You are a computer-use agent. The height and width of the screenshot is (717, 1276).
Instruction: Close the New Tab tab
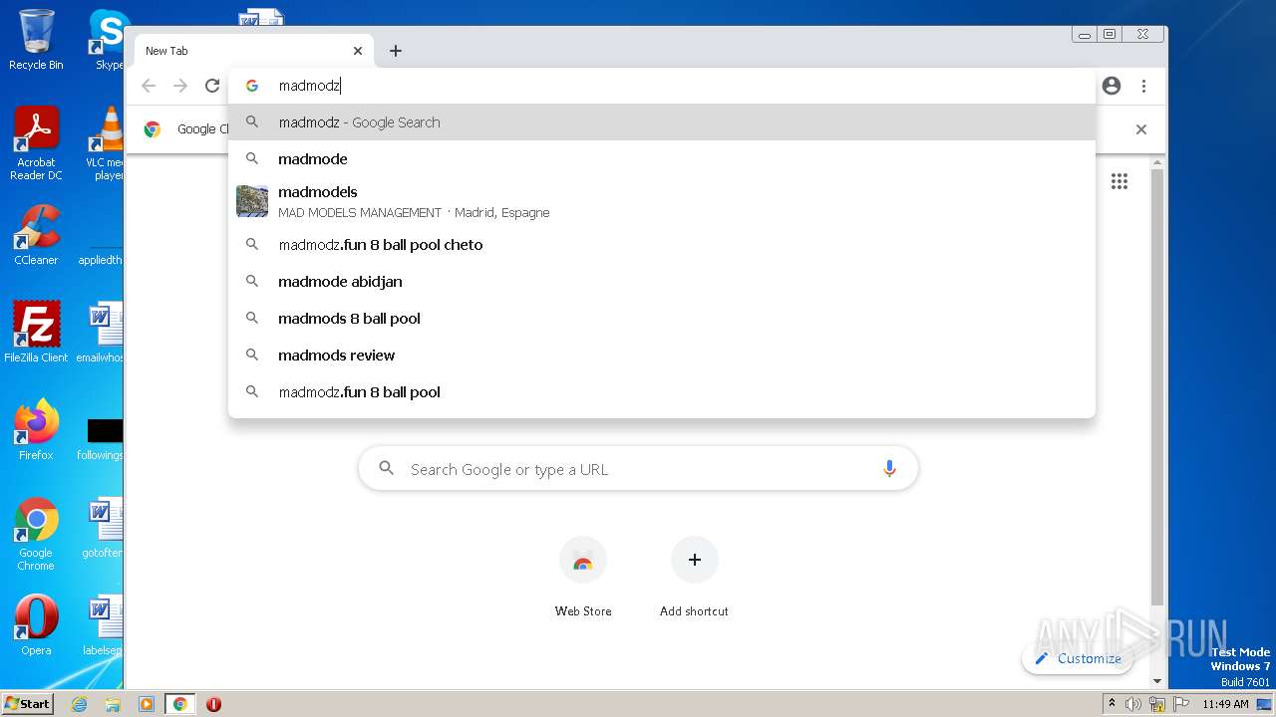tap(358, 51)
